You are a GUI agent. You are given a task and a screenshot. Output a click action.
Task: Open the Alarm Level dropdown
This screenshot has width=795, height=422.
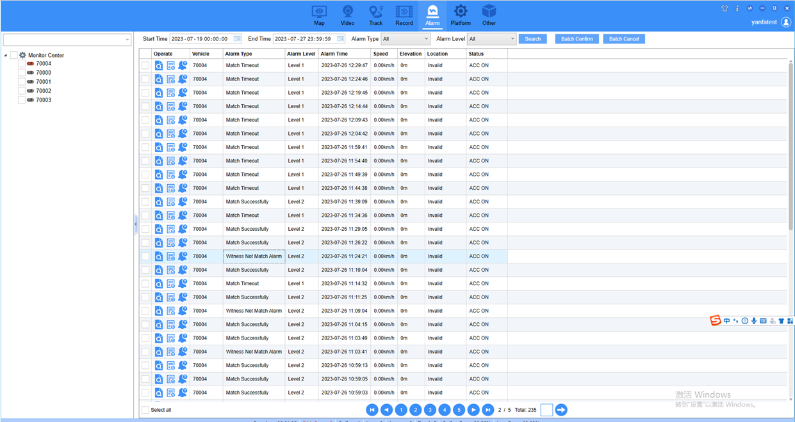click(x=491, y=39)
